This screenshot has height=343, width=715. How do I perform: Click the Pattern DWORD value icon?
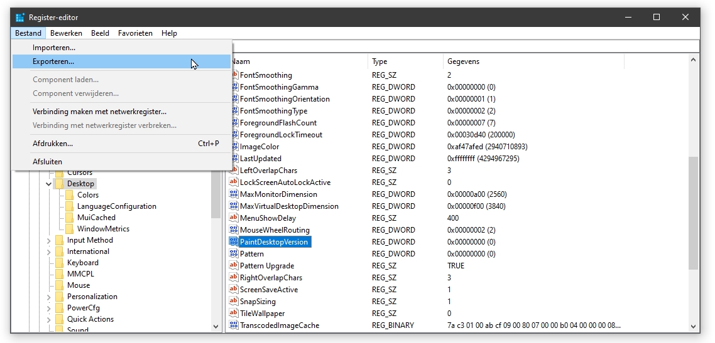click(234, 254)
